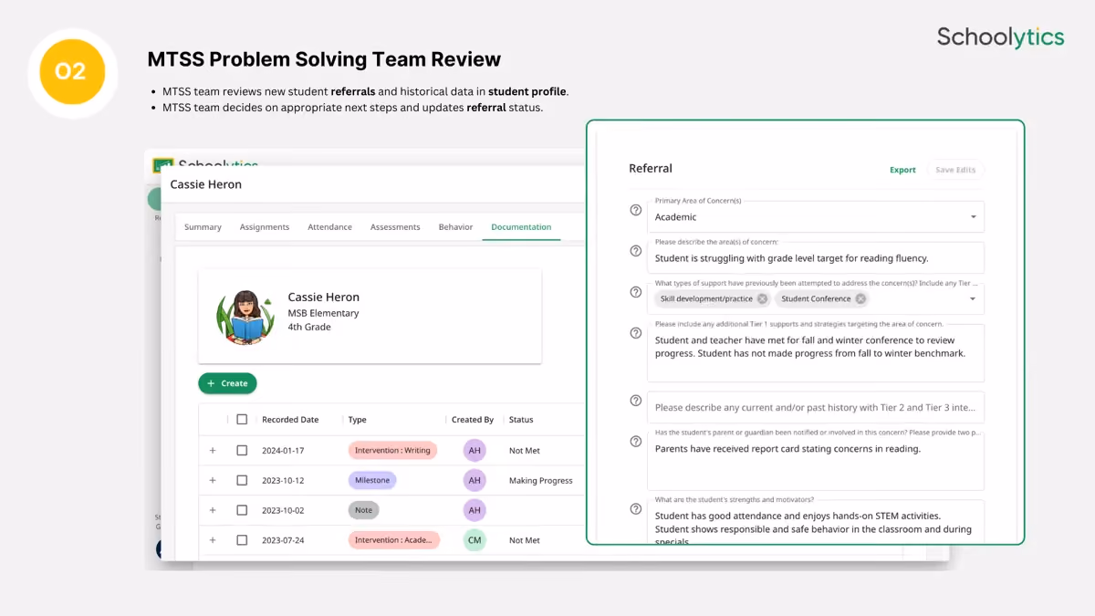Check the box for the 2023-10-02 record
The width and height of the screenshot is (1095, 616).
[242, 510]
